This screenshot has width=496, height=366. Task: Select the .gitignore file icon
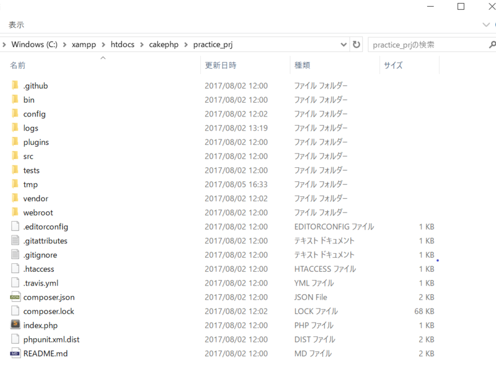15,255
